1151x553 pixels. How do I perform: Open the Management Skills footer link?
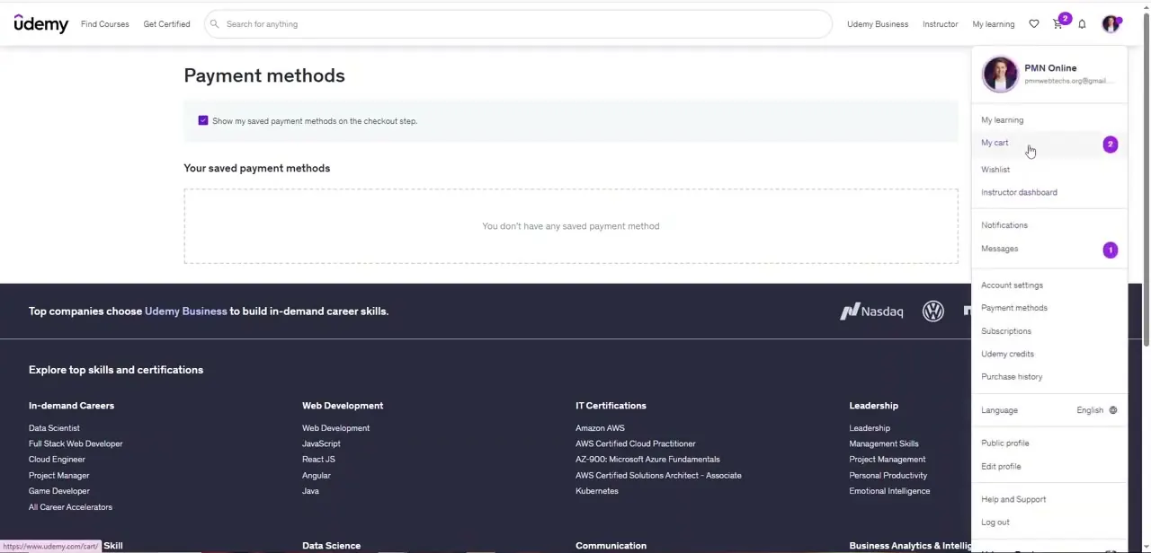tap(884, 443)
